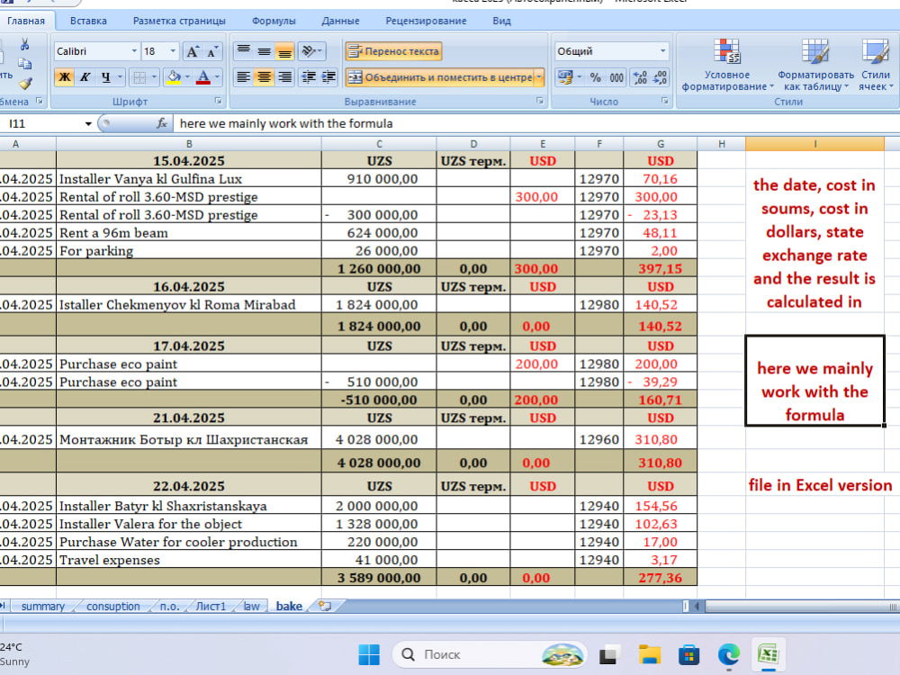Image resolution: width=900 pixels, height=675 pixels.
Task: Click the cell borders icon
Action: pyautogui.click(x=139, y=76)
